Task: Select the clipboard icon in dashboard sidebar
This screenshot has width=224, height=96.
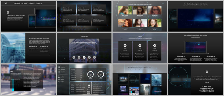Action: tap(59, 73)
